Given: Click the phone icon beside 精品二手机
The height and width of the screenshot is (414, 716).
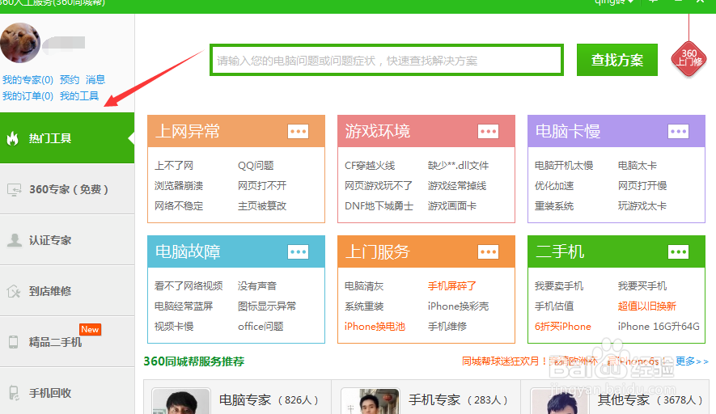Looking at the screenshot, I should pos(13,342).
